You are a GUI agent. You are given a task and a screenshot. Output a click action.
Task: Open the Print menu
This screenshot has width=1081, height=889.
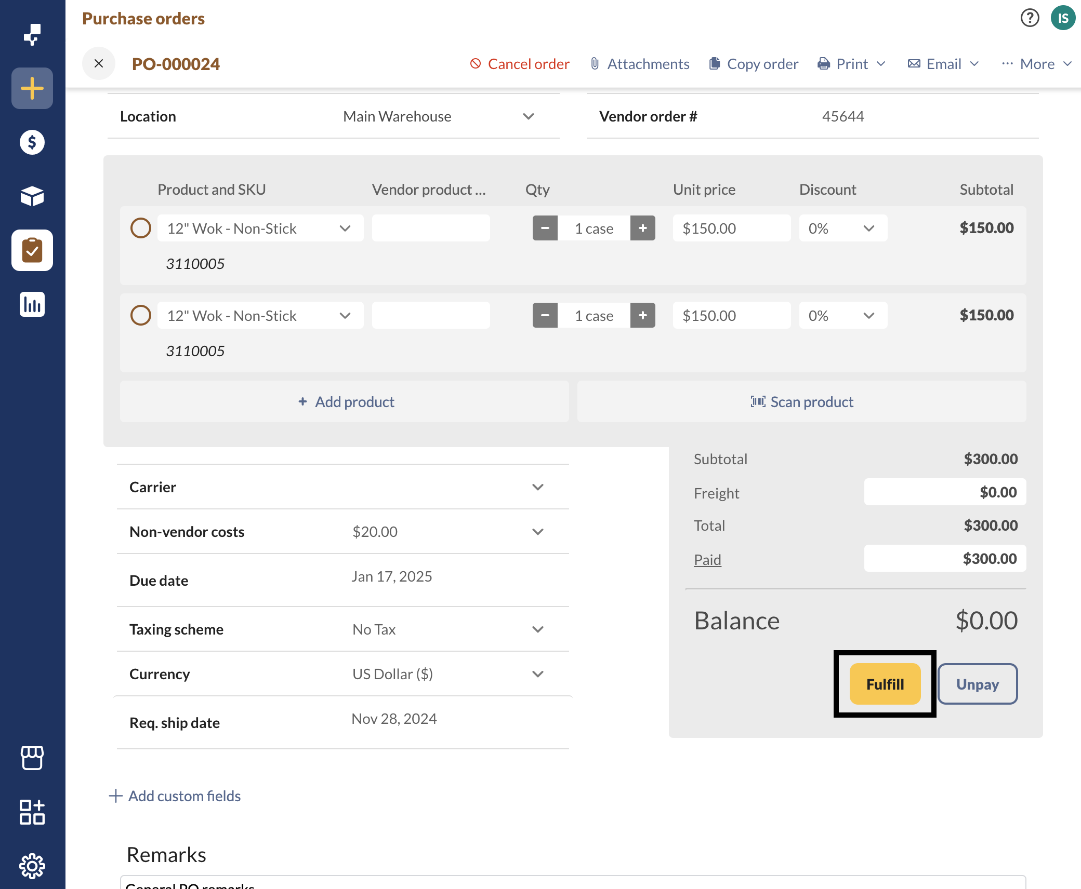click(852, 64)
